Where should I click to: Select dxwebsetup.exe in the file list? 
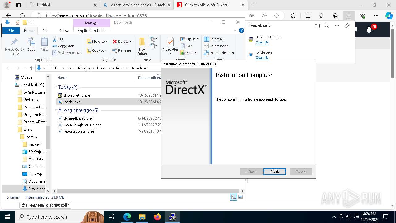coord(77,95)
